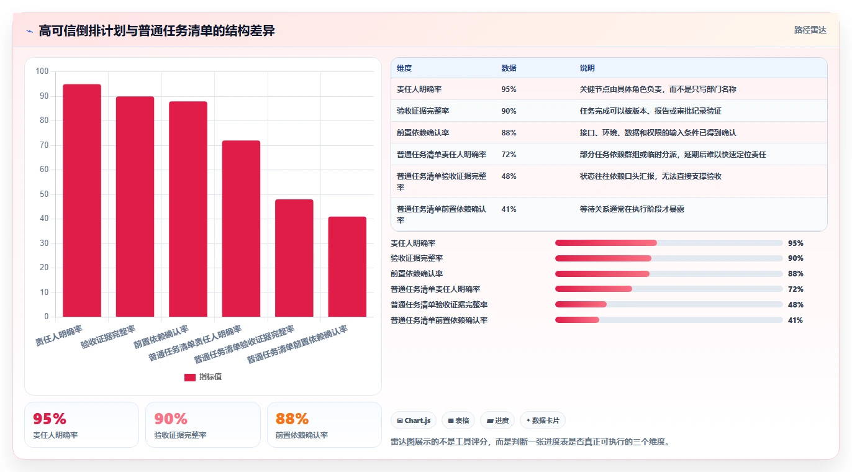Select the Chart.js tag chip
Image resolution: width=852 pixels, height=472 pixels.
[x=414, y=420]
